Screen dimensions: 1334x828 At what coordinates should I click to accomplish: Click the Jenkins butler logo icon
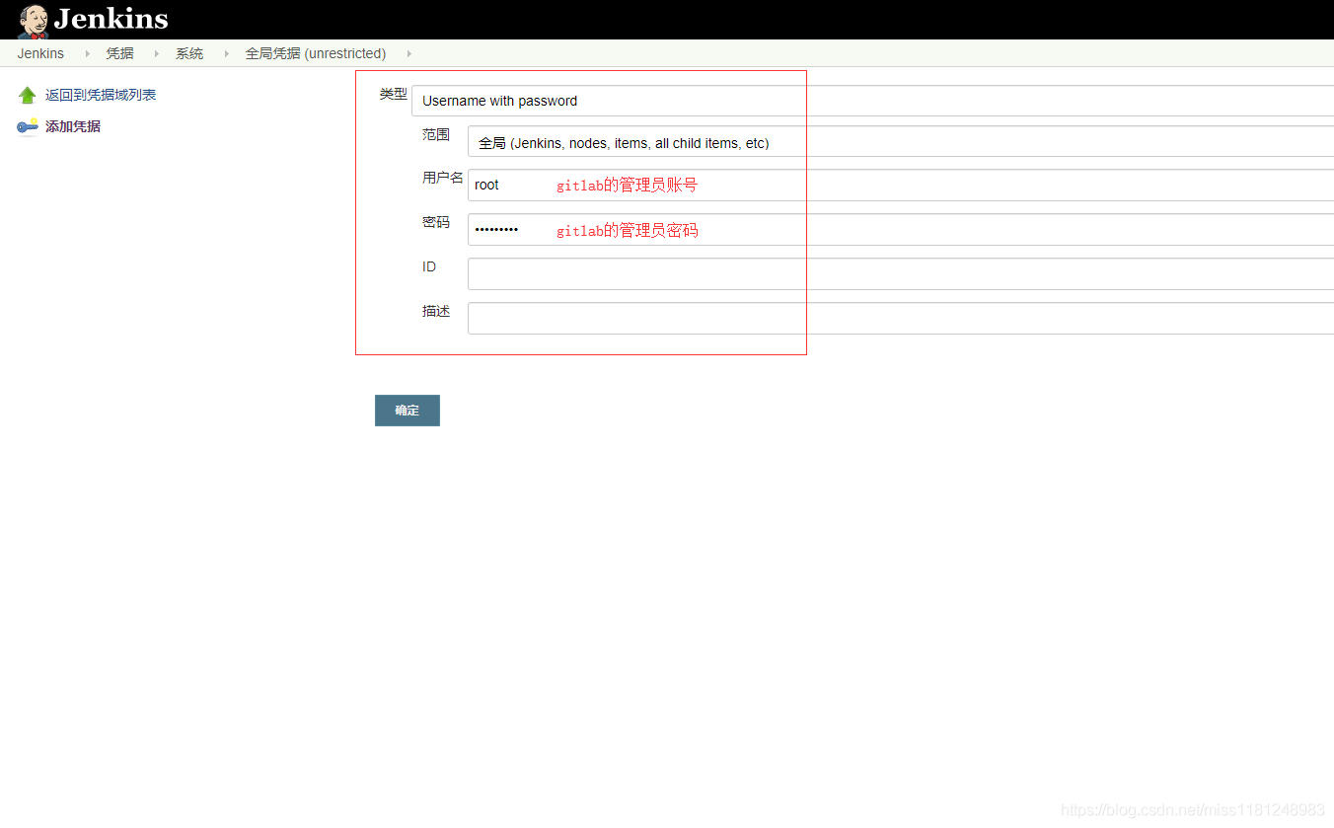[33, 21]
